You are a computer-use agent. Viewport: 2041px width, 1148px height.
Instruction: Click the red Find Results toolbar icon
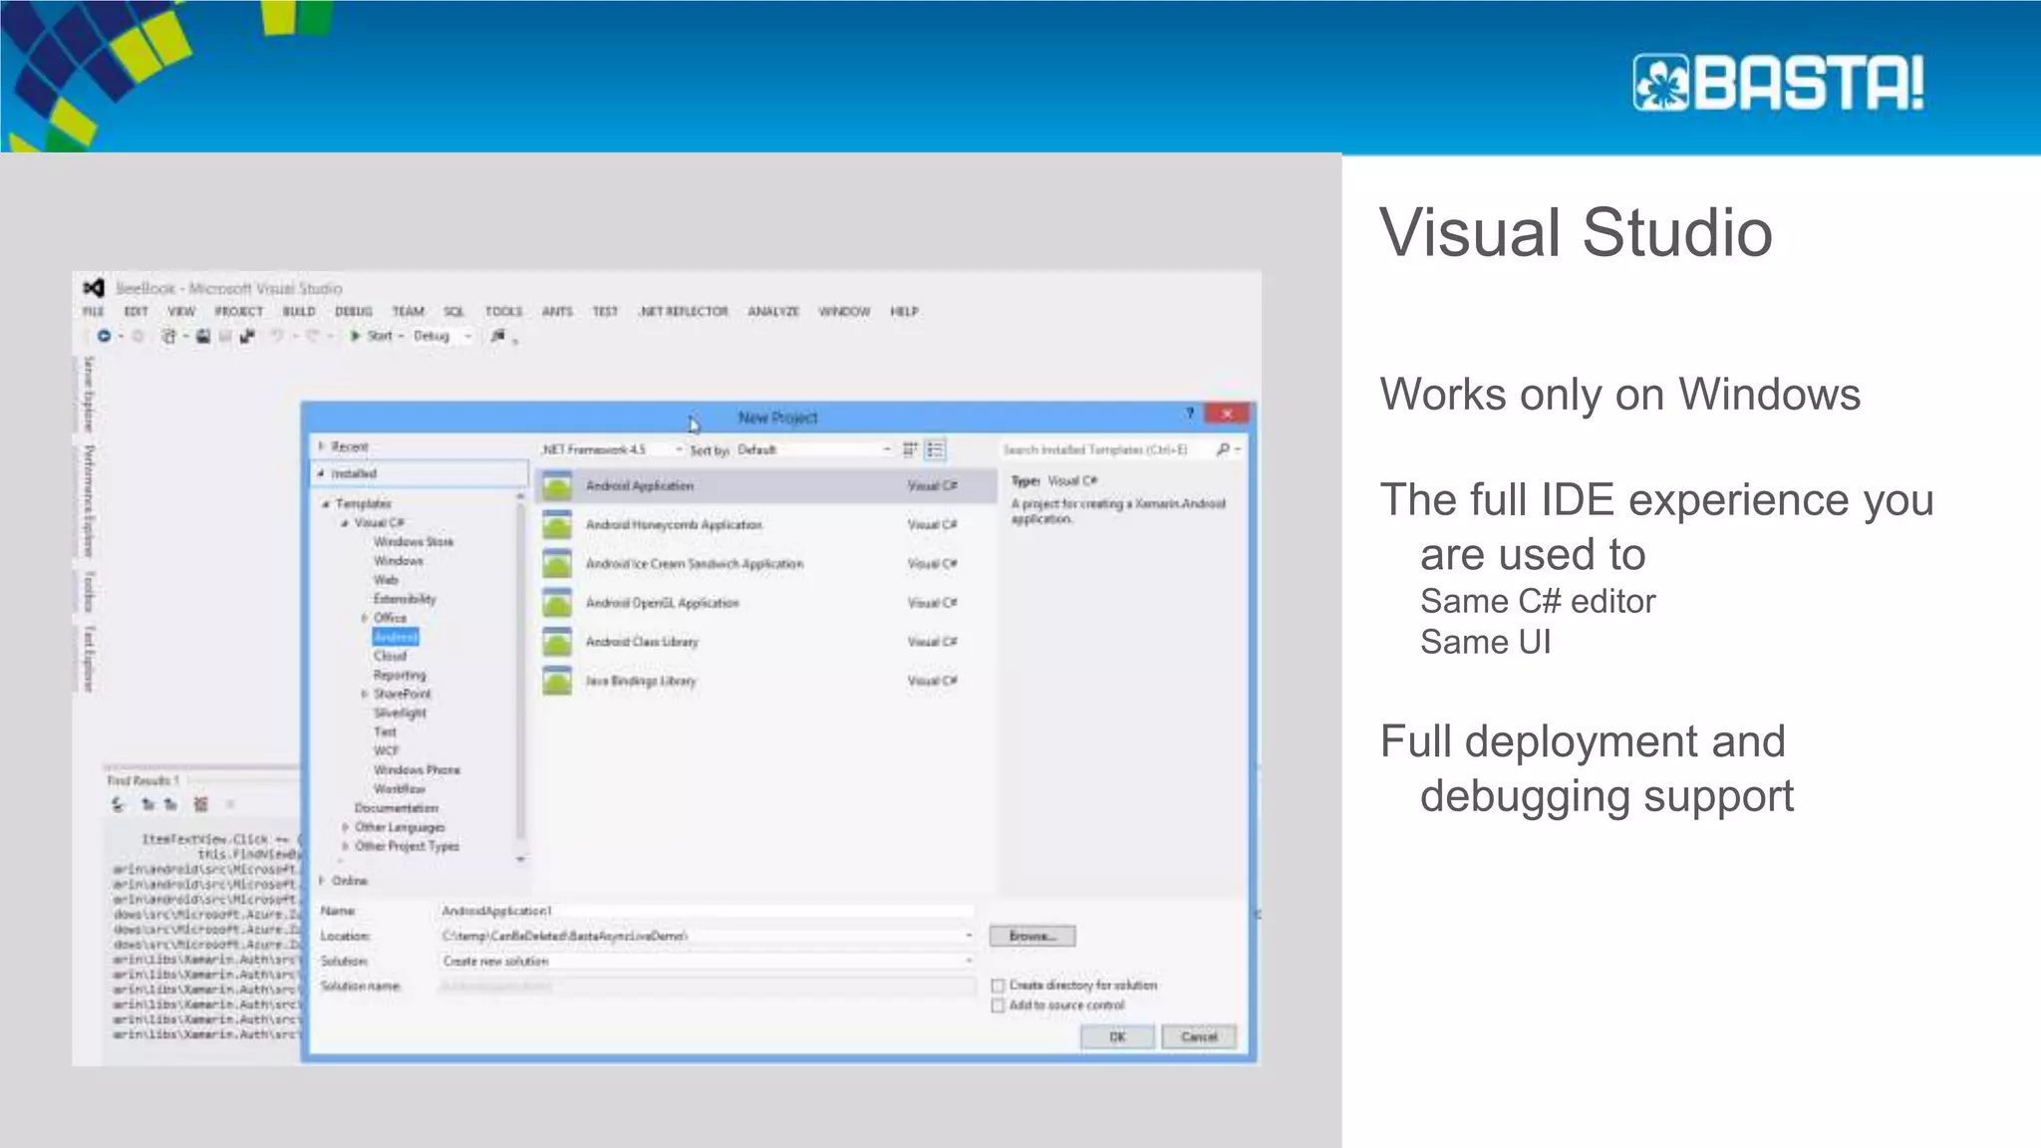[201, 804]
